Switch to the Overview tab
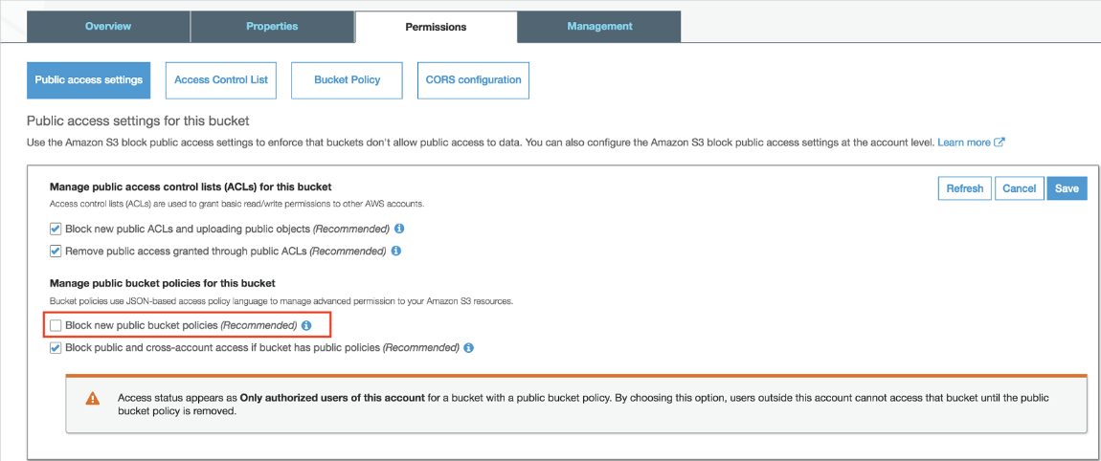This screenshot has height=461, width=1101. pyautogui.click(x=108, y=27)
